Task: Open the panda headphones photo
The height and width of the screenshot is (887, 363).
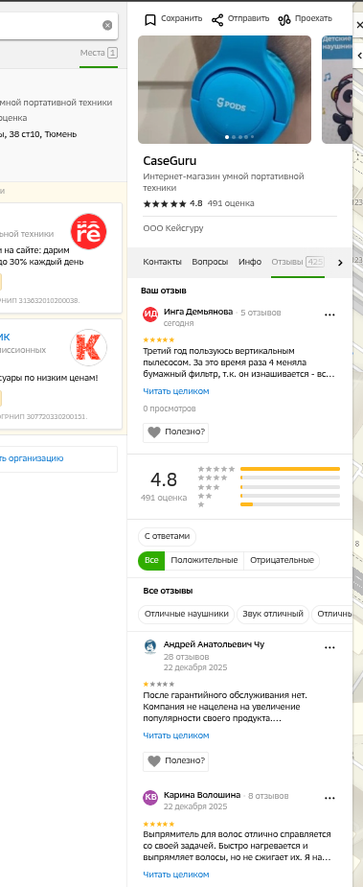Action: [337, 89]
